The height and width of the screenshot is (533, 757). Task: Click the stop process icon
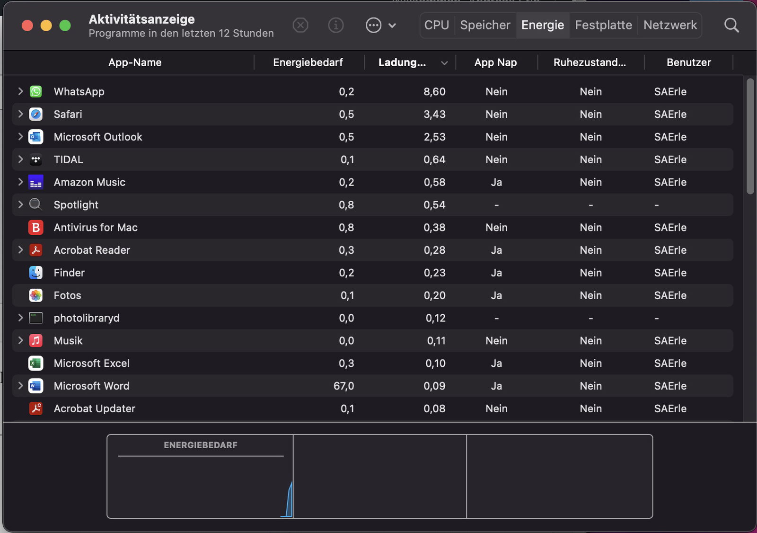coord(300,25)
